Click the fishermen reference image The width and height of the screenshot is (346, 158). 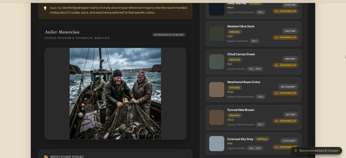(x=115, y=94)
